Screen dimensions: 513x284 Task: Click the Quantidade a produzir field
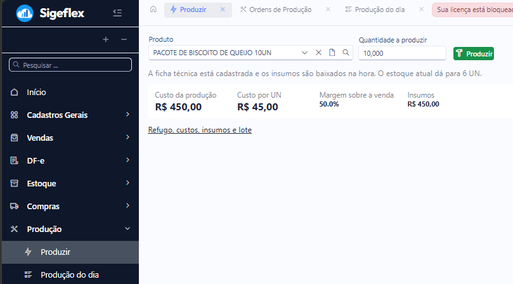point(402,53)
